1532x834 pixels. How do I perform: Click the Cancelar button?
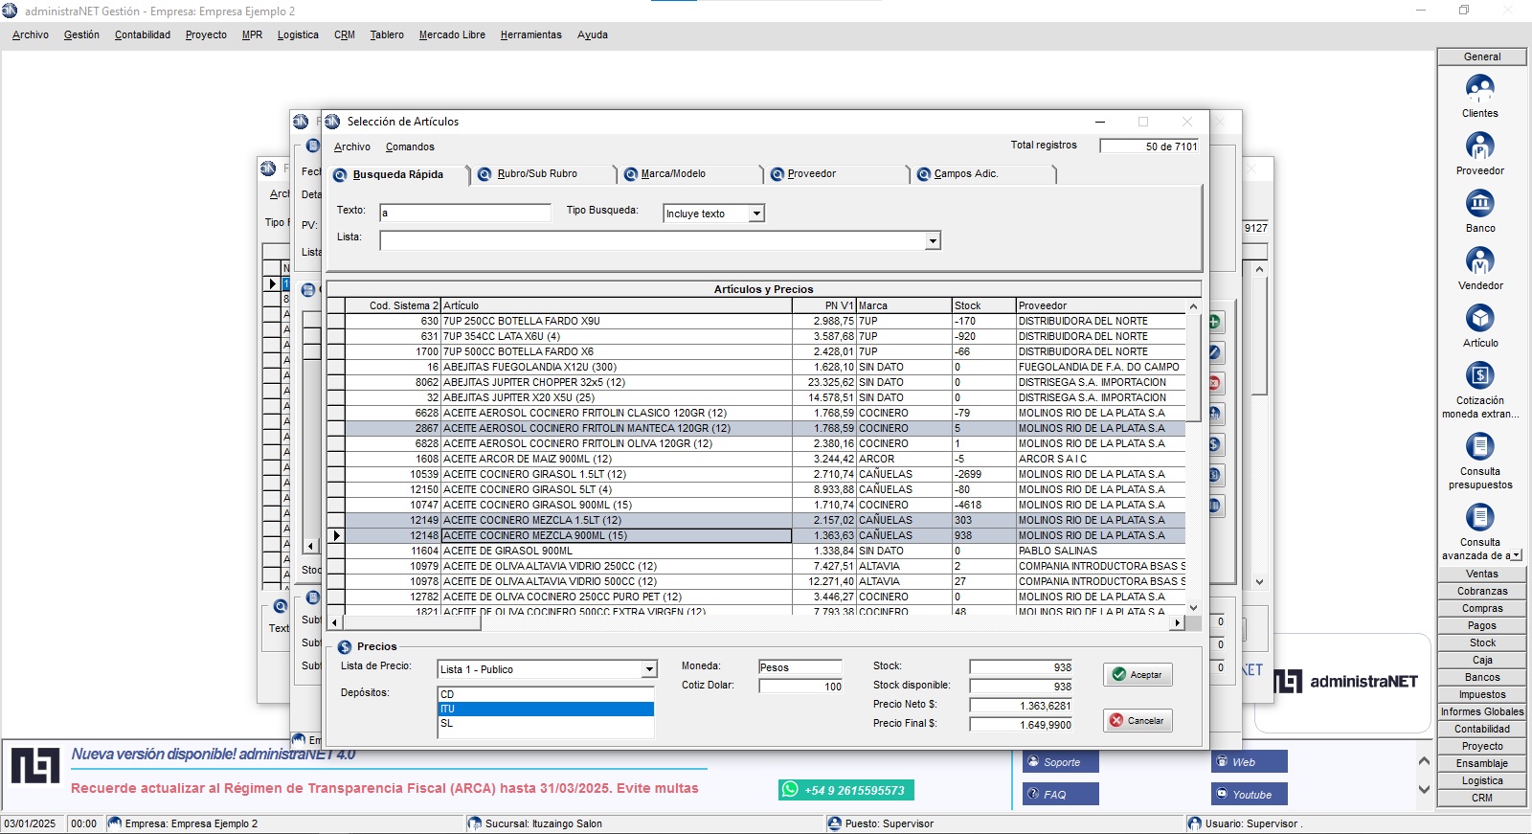1137,721
